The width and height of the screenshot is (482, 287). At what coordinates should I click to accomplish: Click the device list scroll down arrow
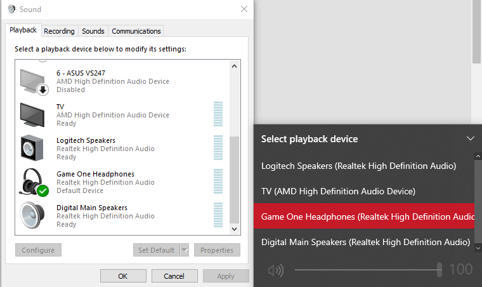[x=234, y=229]
